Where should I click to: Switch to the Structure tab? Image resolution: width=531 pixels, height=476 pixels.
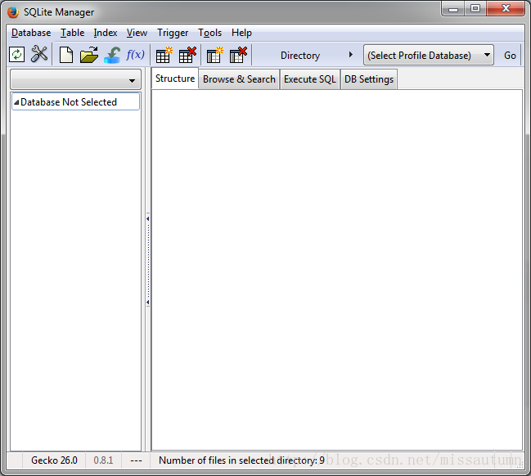coord(175,79)
